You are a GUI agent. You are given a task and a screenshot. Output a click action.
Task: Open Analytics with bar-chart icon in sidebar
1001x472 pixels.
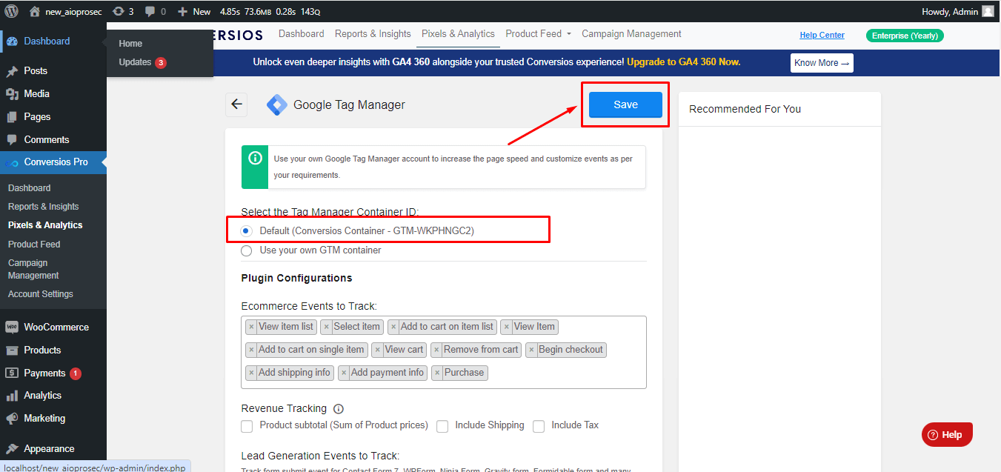coord(53,396)
